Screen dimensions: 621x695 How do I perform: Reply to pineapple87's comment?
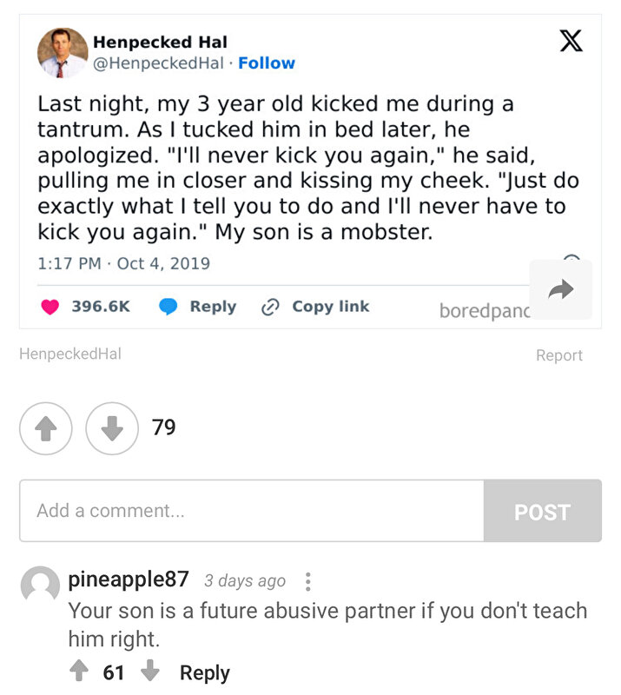(x=205, y=672)
